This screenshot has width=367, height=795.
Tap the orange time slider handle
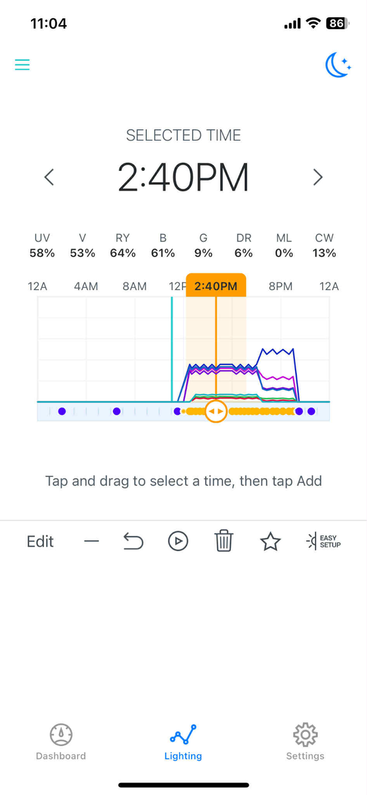[x=216, y=411]
